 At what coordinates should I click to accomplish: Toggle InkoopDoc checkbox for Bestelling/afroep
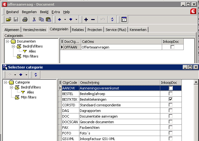171,93
